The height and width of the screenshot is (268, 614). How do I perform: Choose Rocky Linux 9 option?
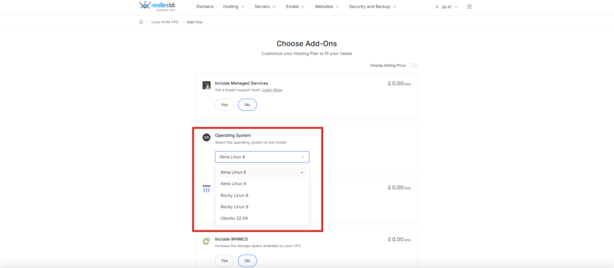(x=262, y=206)
